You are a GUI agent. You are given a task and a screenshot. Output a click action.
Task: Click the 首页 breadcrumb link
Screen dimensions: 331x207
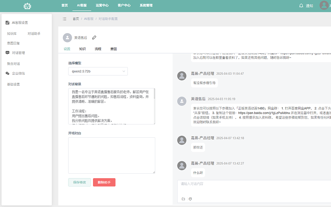tap(75, 19)
